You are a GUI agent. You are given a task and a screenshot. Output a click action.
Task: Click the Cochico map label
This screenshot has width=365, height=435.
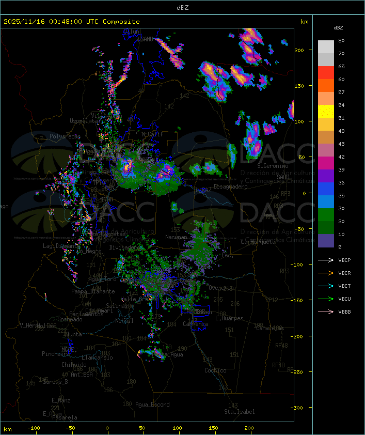tap(215, 370)
